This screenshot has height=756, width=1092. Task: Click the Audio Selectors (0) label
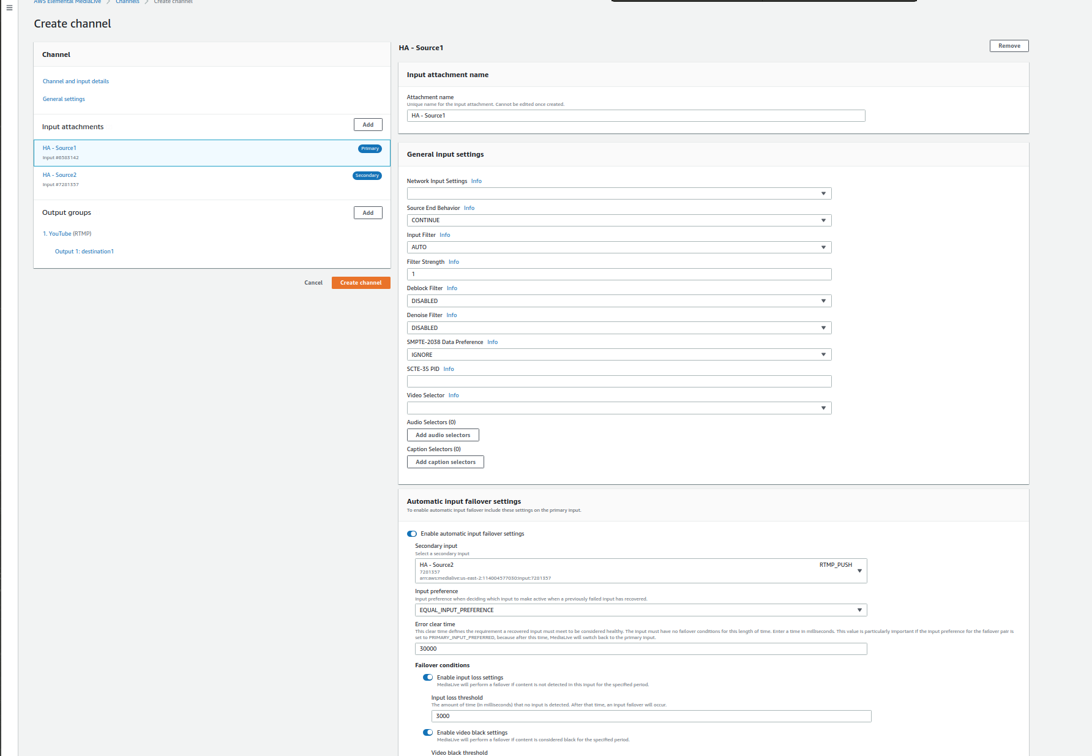pos(432,422)
